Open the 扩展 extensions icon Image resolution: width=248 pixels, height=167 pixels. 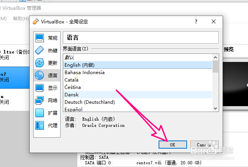point(39,113)
